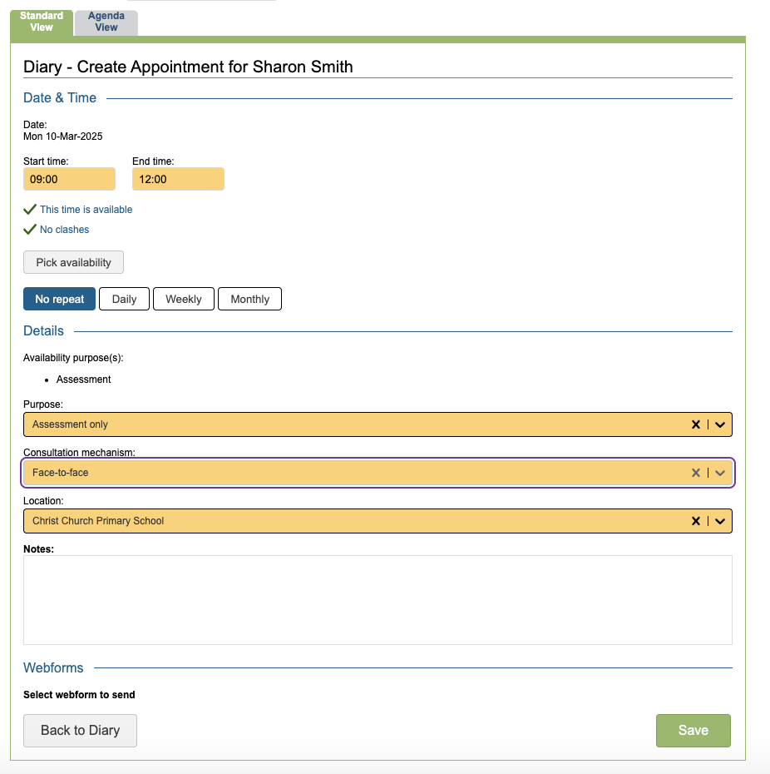This screenshot has height=774, width=770.
Task: Switch to the Standard View tab
Action: click(42, 22)
